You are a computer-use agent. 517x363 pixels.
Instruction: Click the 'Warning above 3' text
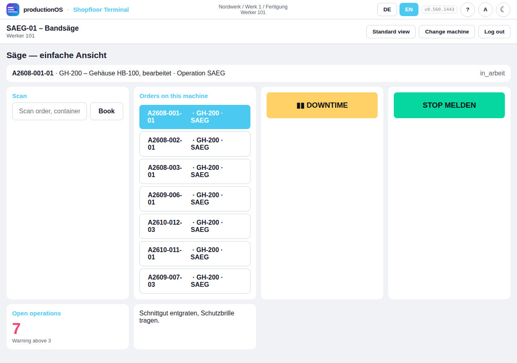(x=32, y=341)
